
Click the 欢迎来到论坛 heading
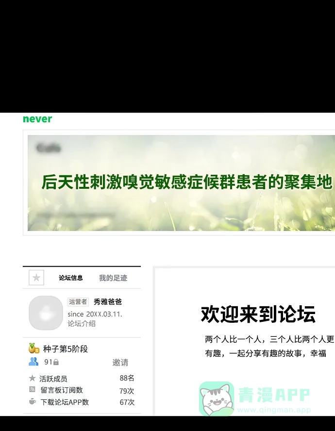coord(258,314)
